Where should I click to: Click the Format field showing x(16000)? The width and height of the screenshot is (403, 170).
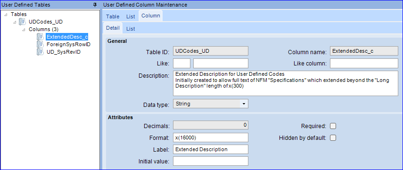tap(211, 138)
